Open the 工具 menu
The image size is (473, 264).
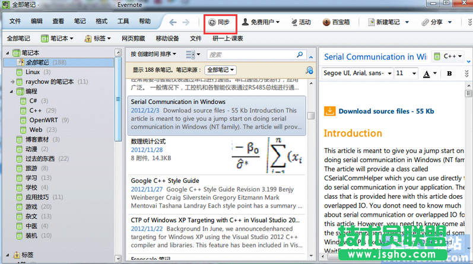[x=123, y=21]
